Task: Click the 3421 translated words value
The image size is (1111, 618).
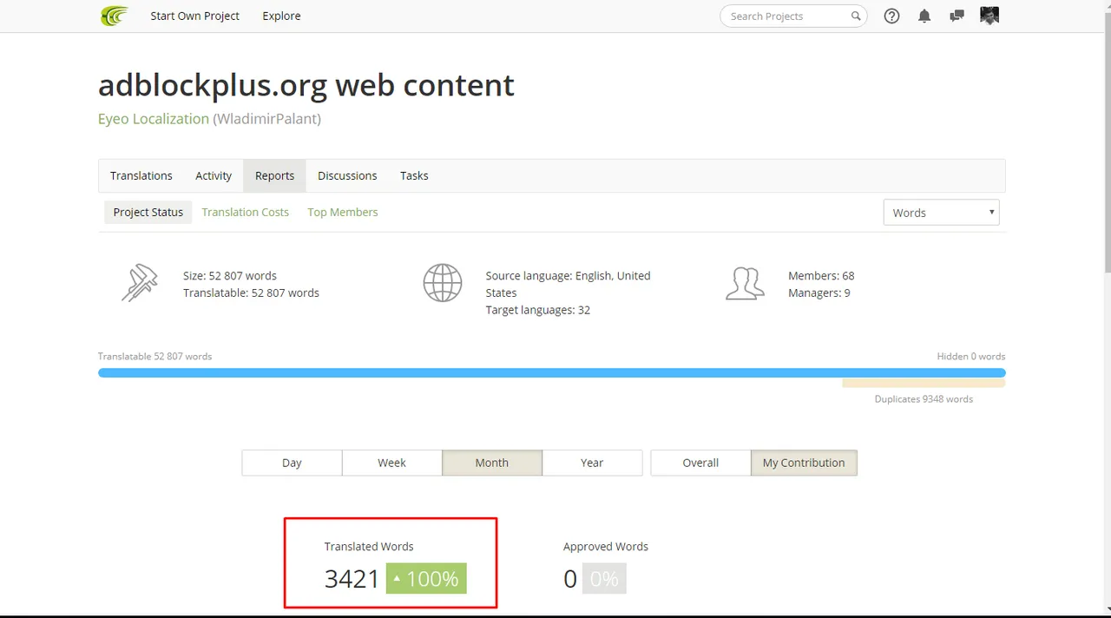Action: click(352, 578)
